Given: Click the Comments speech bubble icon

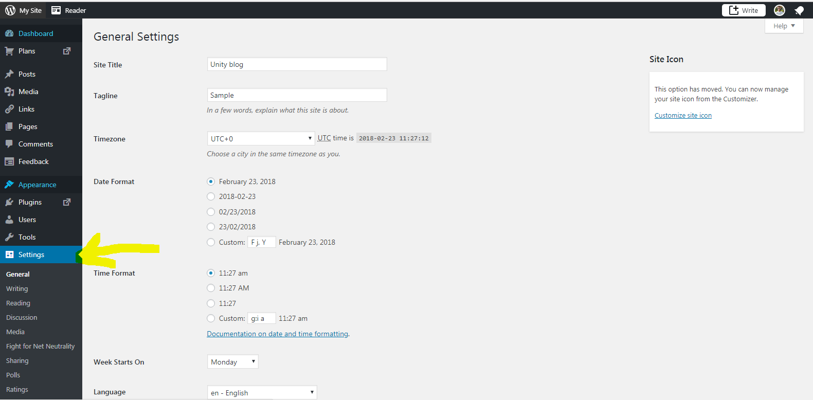Looking at the screenshot, I should coord(9,144).
